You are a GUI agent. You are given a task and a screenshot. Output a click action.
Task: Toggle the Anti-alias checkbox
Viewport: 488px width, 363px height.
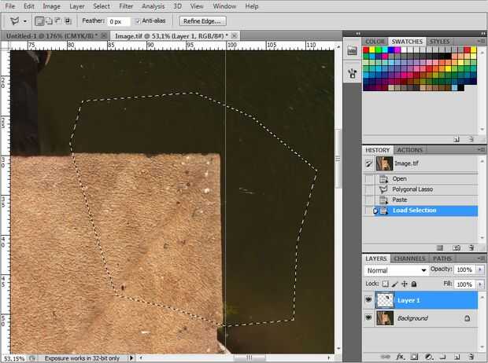pyautogui.click(x=138, y=21)
